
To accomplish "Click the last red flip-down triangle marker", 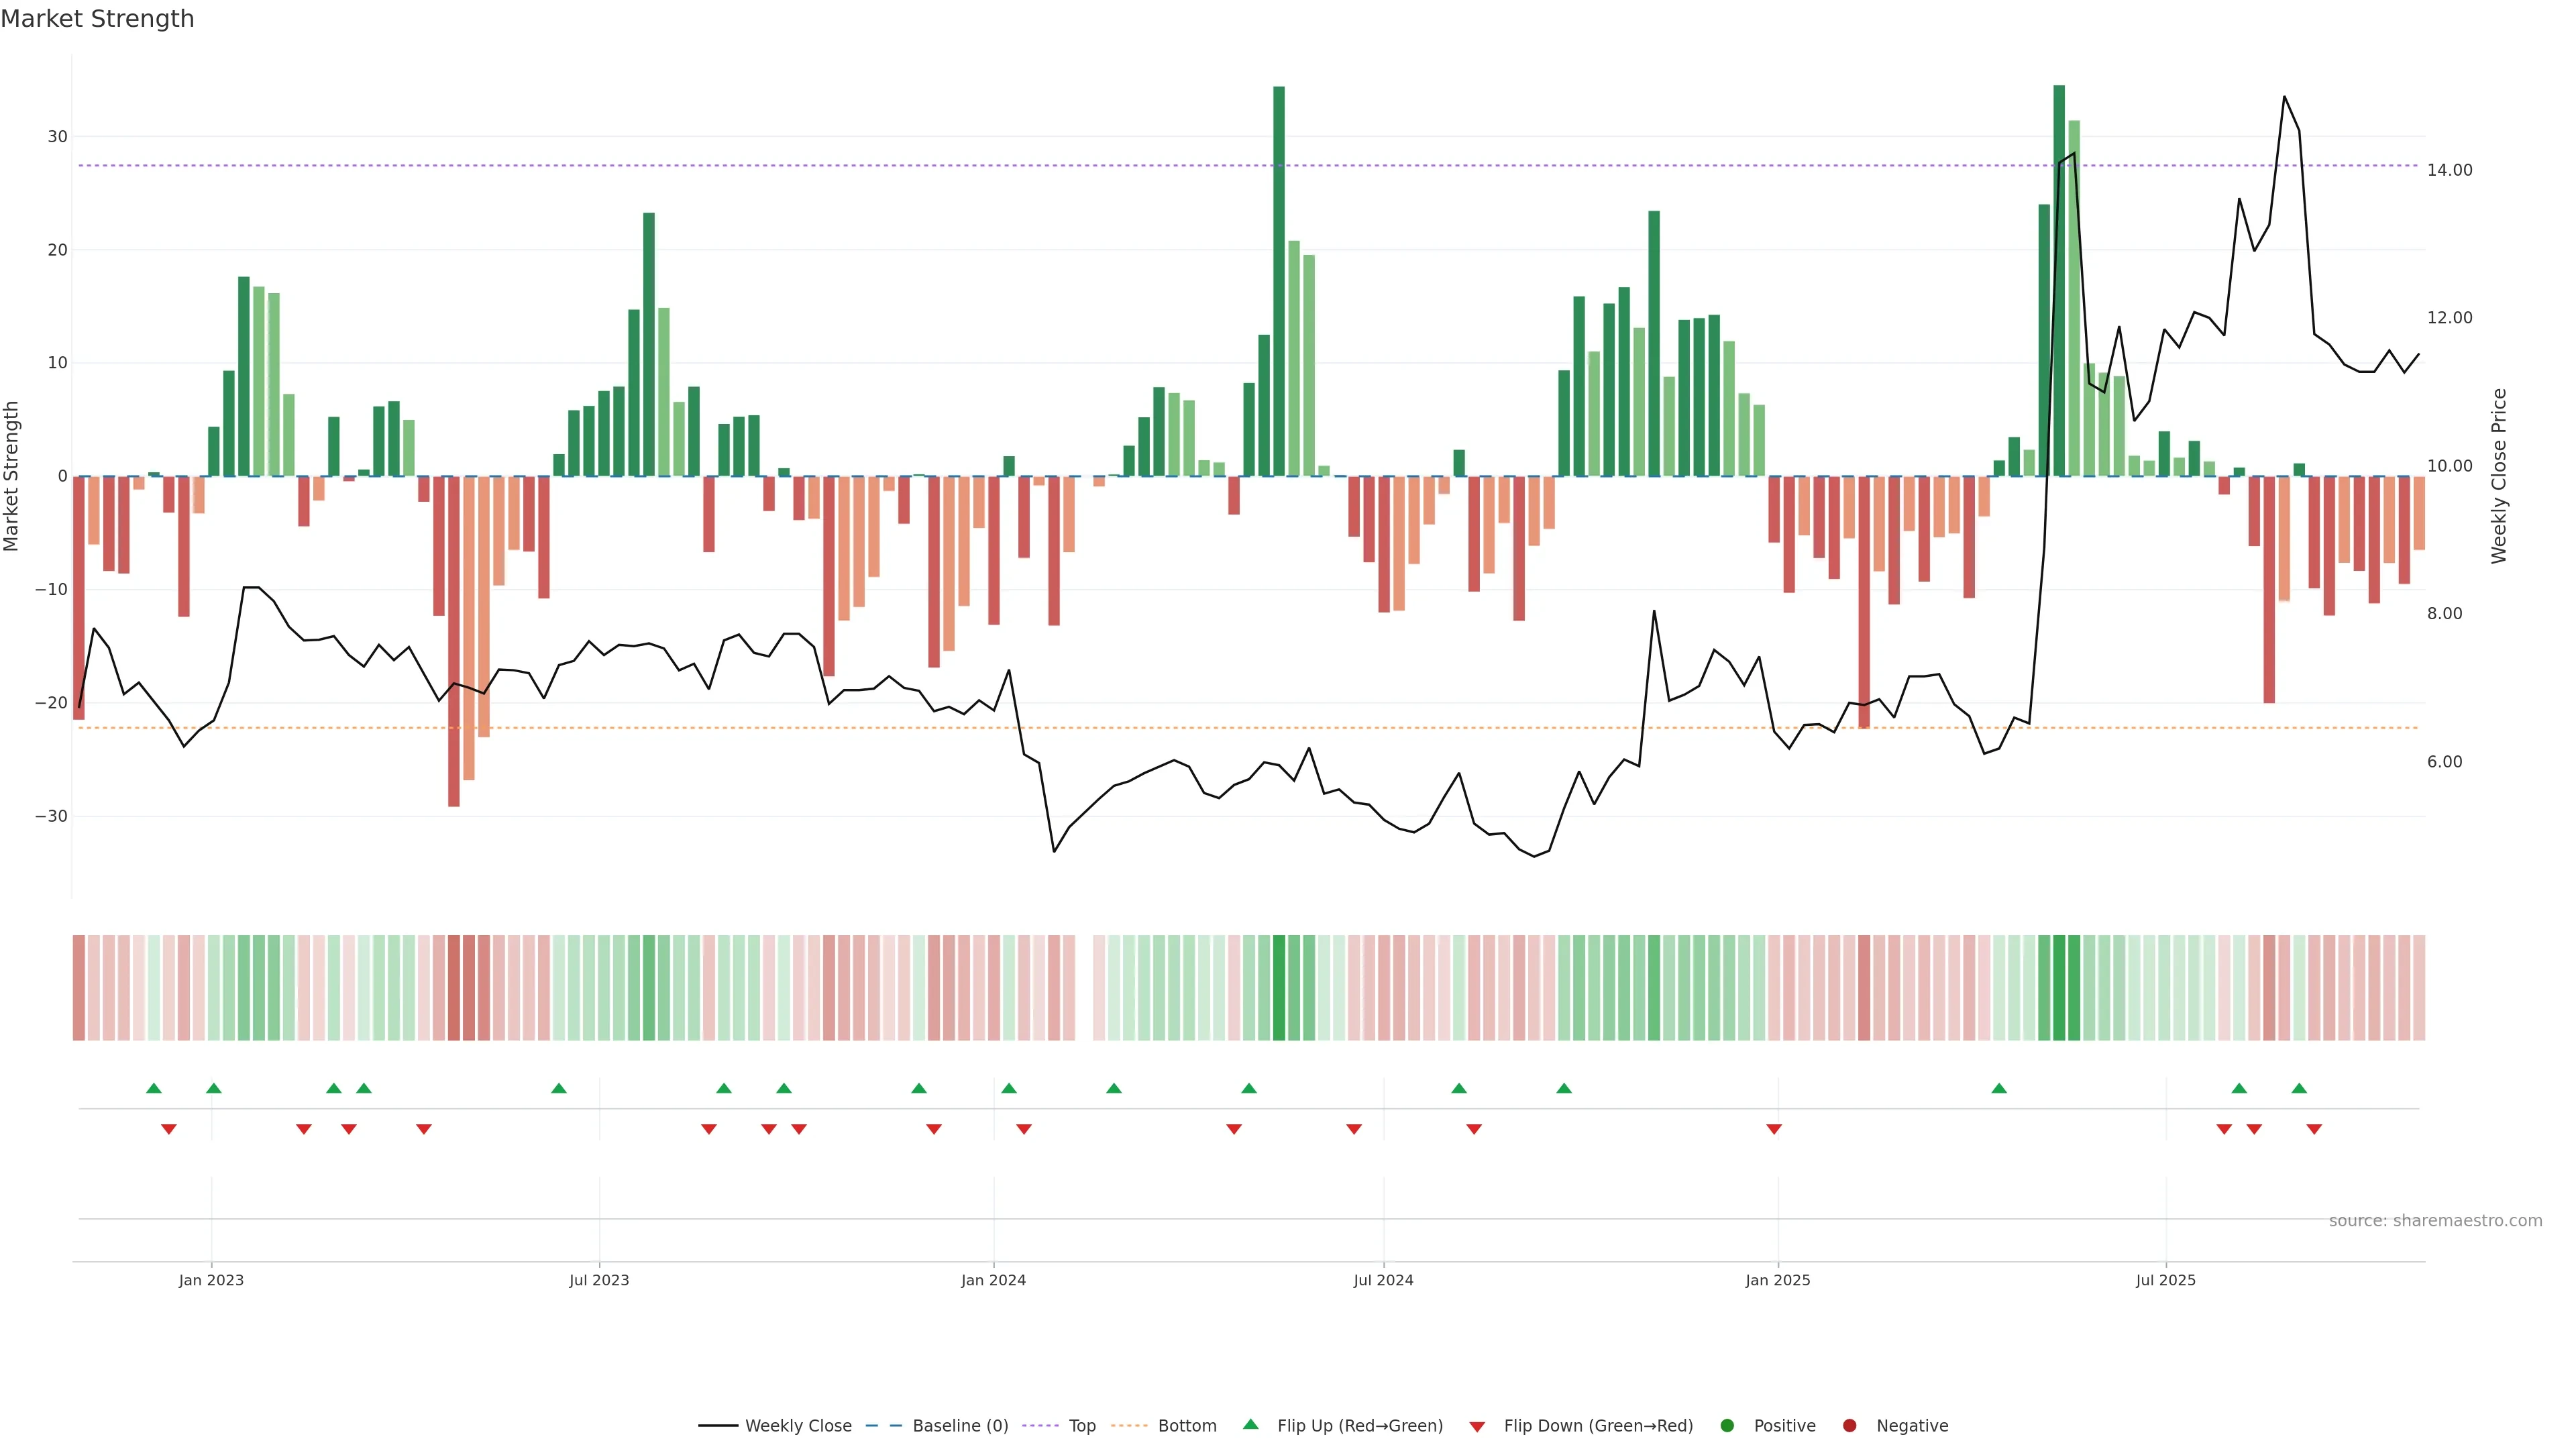I will [2314, 1129].
